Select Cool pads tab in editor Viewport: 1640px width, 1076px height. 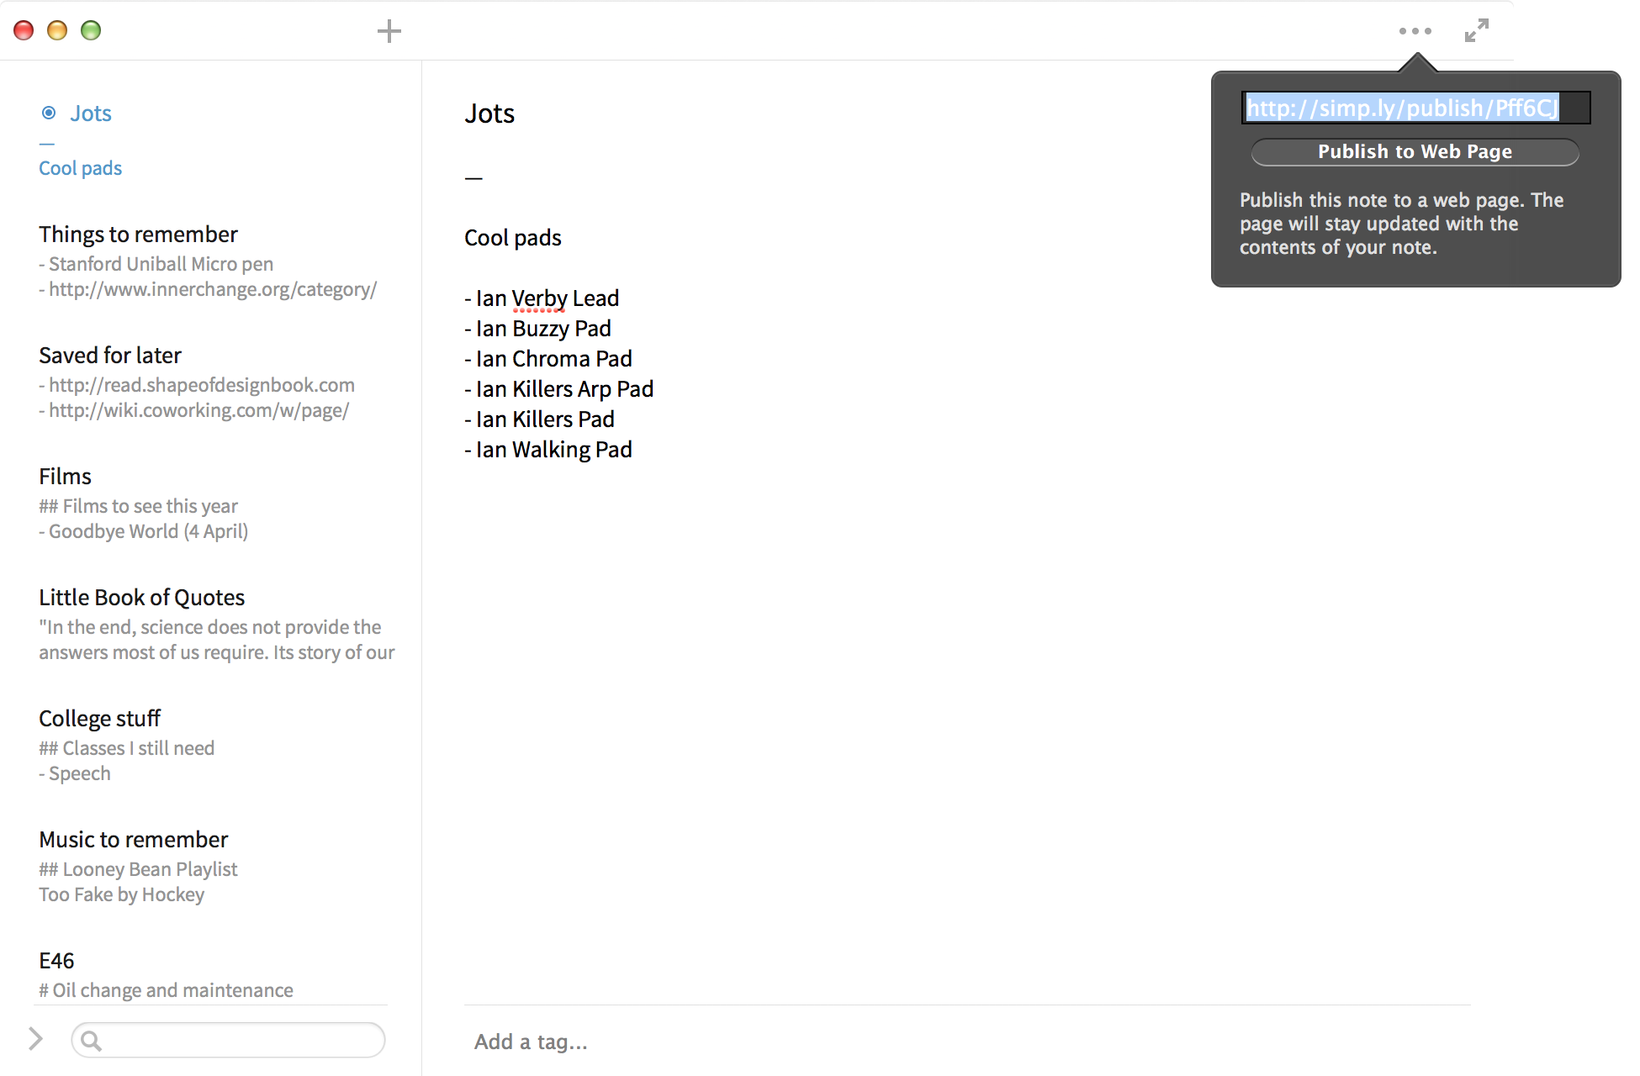(x=79, y=168)
